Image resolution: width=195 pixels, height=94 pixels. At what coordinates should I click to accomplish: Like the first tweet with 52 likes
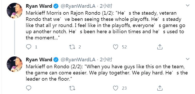pyautogui.click(x=115, y=47)
